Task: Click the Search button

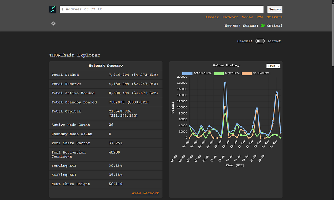Action: 275,10
